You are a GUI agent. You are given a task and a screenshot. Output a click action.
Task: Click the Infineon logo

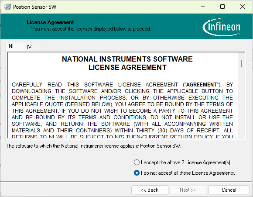click(x=222, y=27)
